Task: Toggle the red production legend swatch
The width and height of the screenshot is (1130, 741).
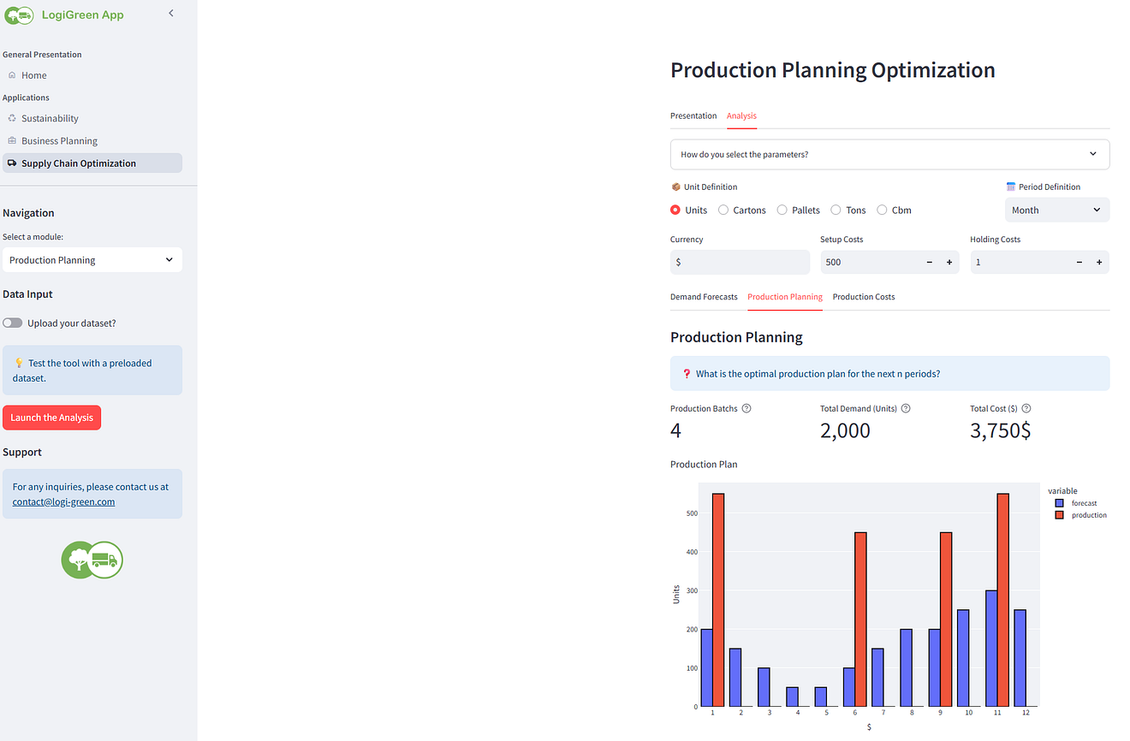Action: coord(1060,515)
